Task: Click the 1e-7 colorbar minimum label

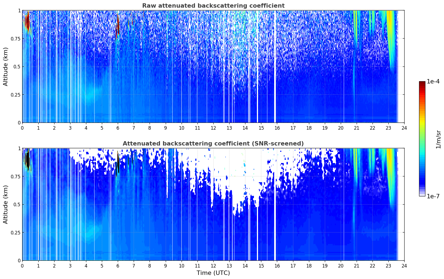Action: (x=433, y=196)
